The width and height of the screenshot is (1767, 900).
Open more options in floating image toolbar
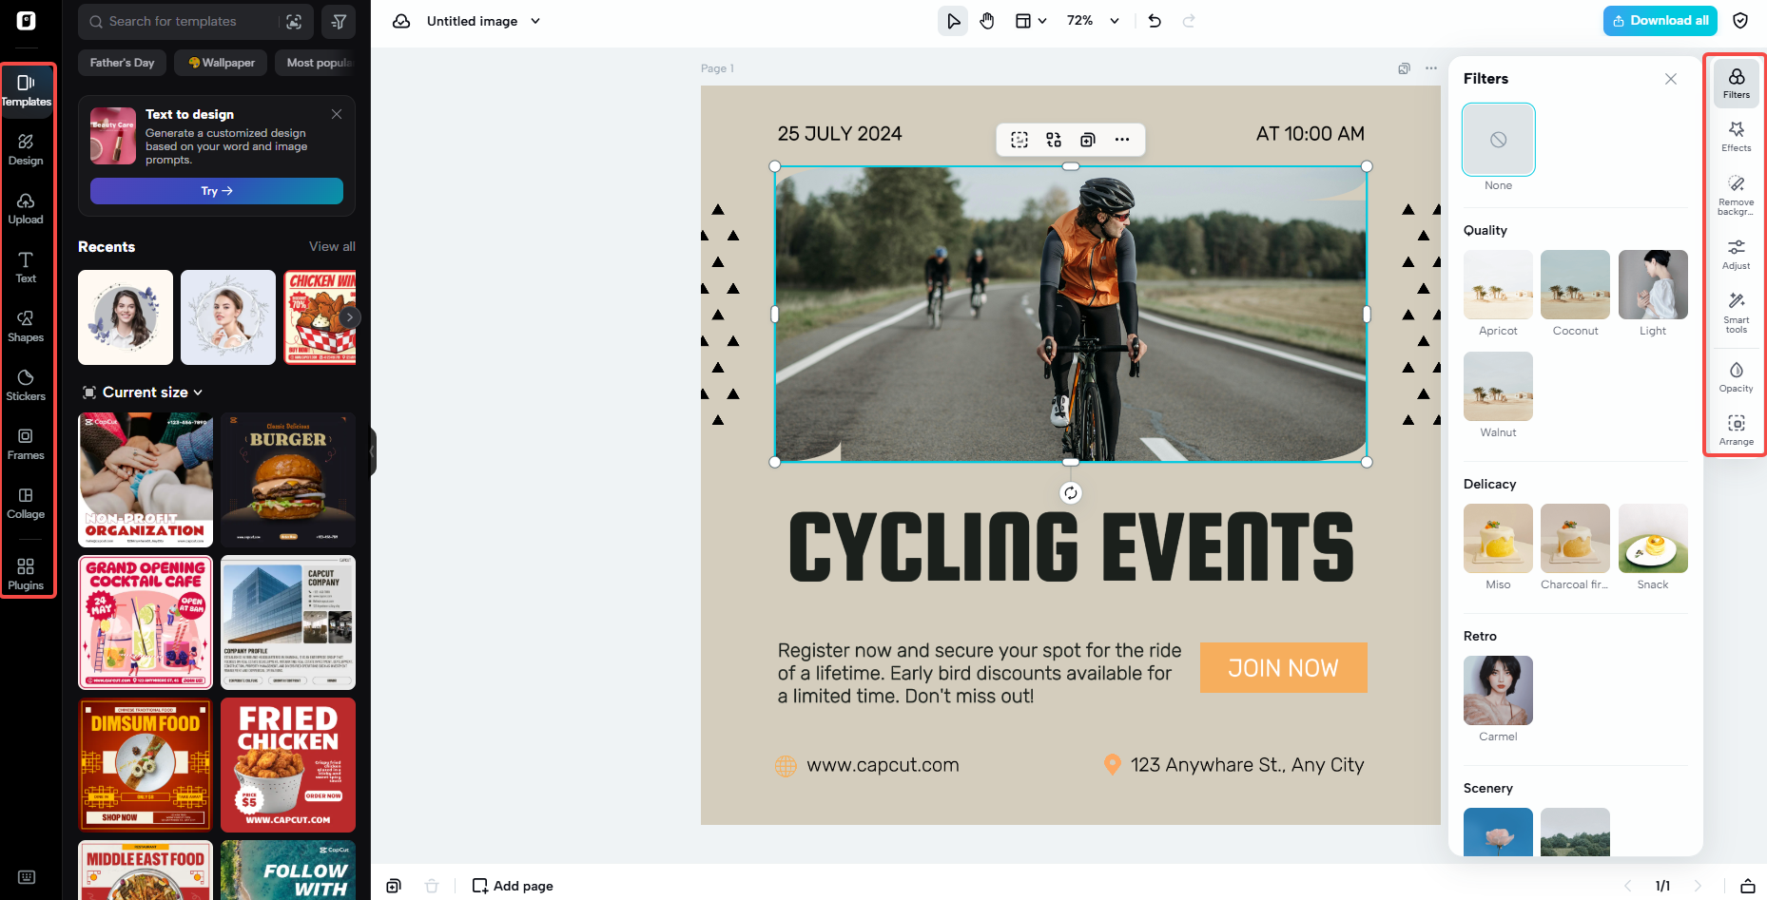[1122, 140]
